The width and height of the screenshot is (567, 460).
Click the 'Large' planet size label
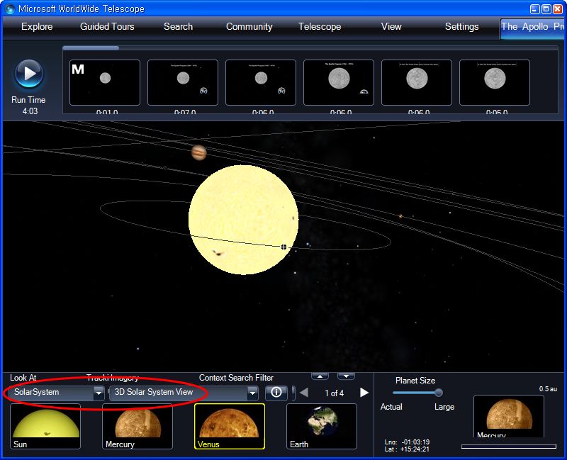click(x=444, y=407)
